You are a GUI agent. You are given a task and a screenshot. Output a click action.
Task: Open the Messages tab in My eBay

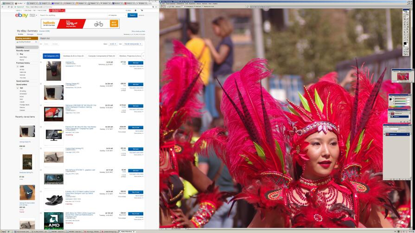30,34
